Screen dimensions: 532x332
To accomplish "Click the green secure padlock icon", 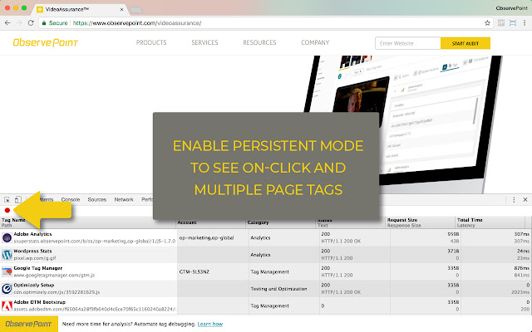I will (x=44, y=23).
